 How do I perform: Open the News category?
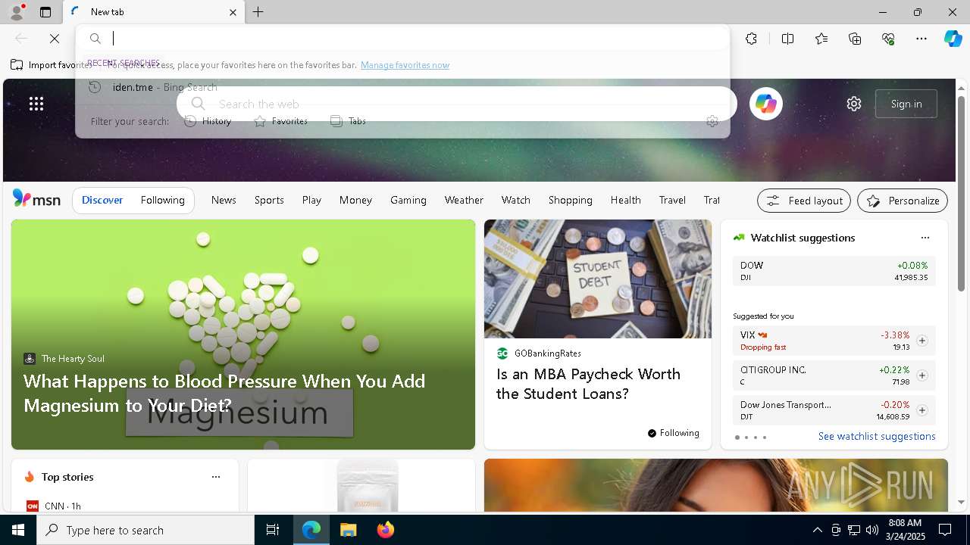[224, 200]
